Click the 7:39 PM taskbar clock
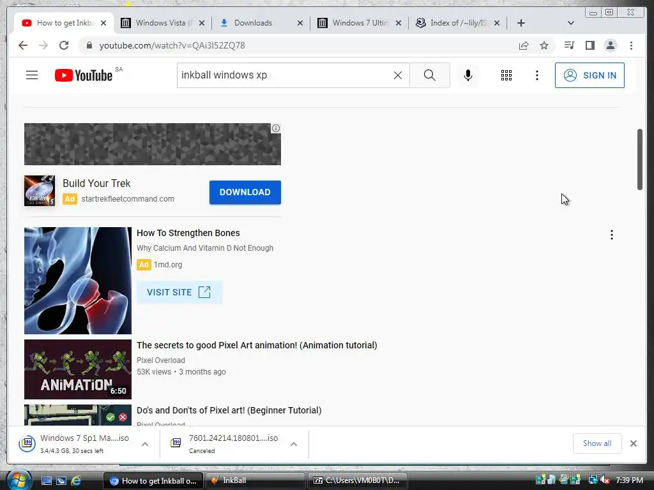 [629, 480]
